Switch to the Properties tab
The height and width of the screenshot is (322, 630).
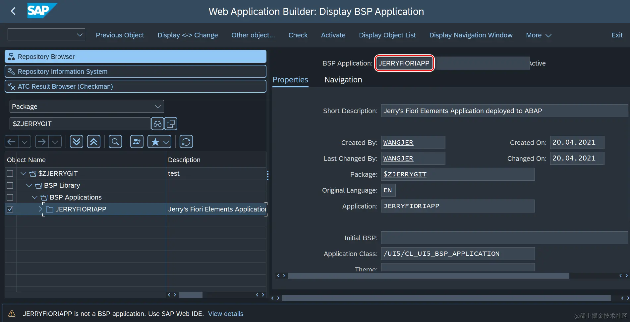tap(290, 80)
